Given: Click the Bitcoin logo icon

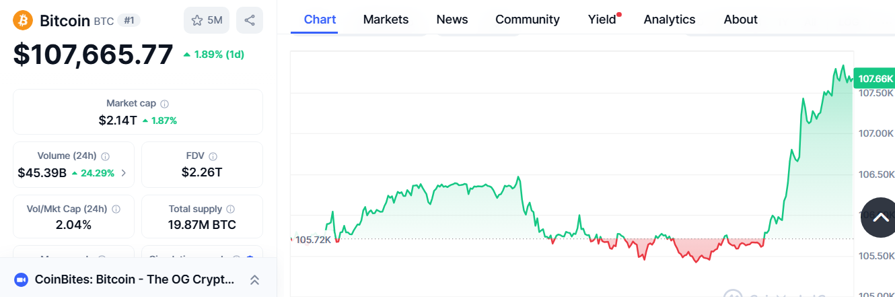Looking at the screenshot, I should [24, 20].
